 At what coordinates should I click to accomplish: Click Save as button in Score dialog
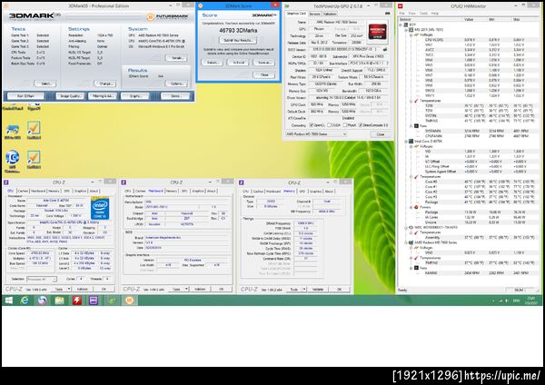coord(263,63)
